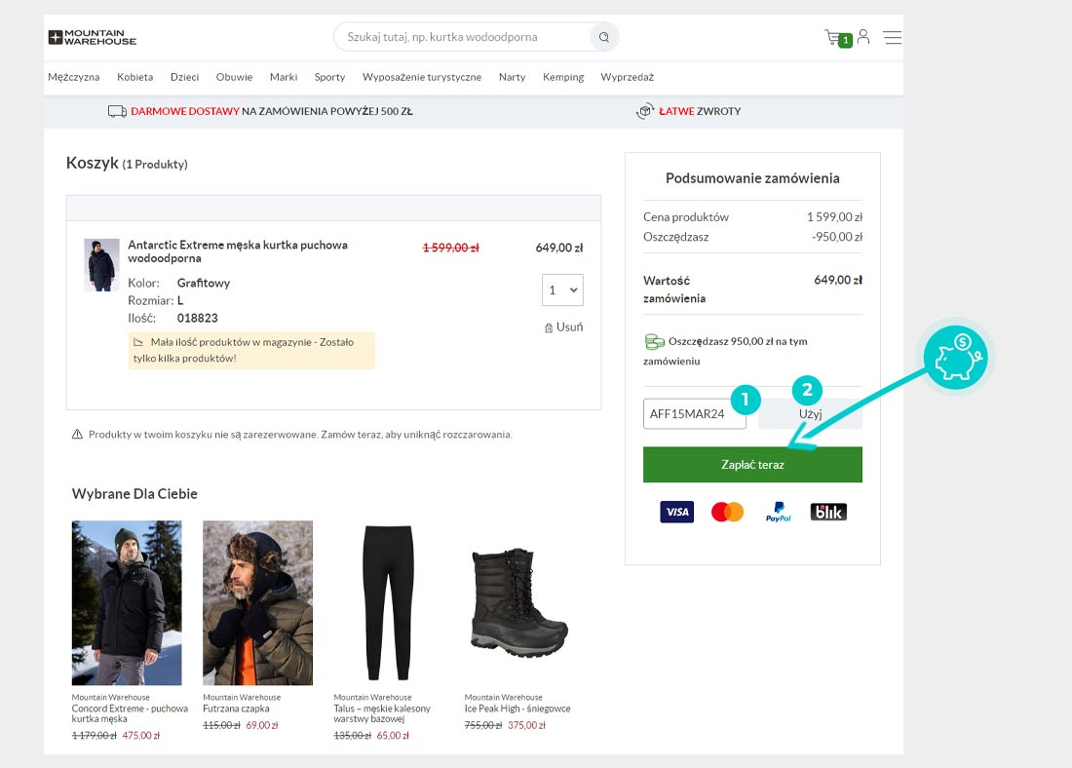Open the Ice Peak High boots image
The width and height of the screenshot is (1072, 768).
tap(519, 602)
